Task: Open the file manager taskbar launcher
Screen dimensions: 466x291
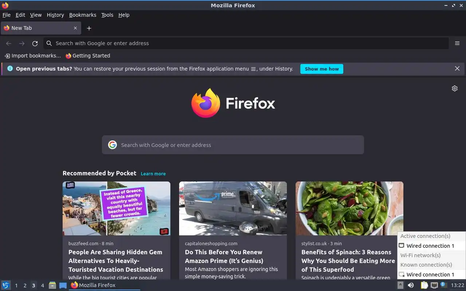Action: coord(52,285)
